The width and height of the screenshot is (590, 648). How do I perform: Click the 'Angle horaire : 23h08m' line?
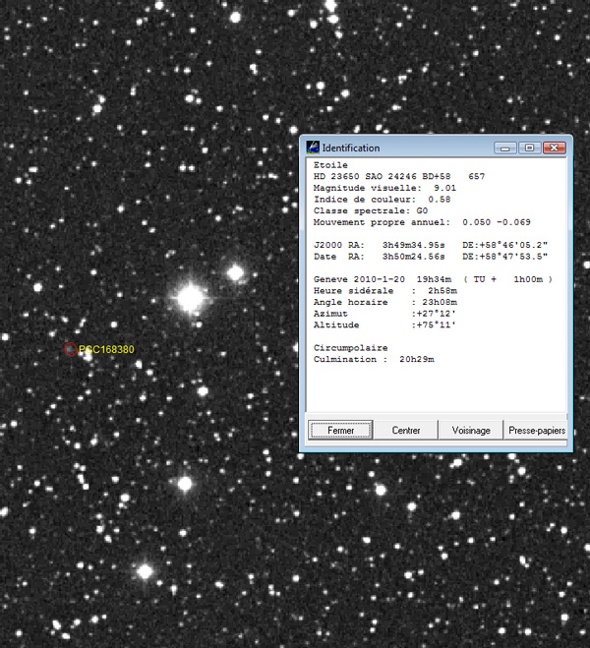tap(385, 302)
